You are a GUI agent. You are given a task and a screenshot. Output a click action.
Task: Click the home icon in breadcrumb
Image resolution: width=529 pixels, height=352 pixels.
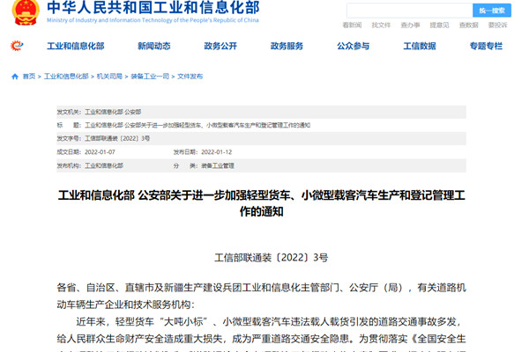(x=15, y=77)
